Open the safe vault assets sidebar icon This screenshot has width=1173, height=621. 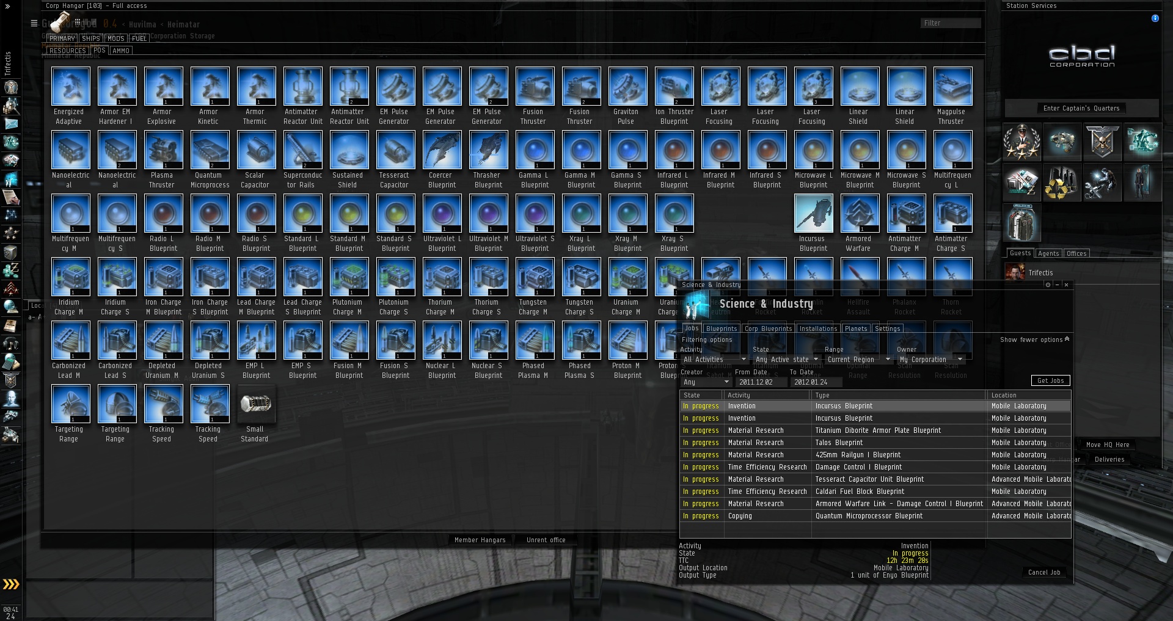pyautogui.click(x=11, y=252)
